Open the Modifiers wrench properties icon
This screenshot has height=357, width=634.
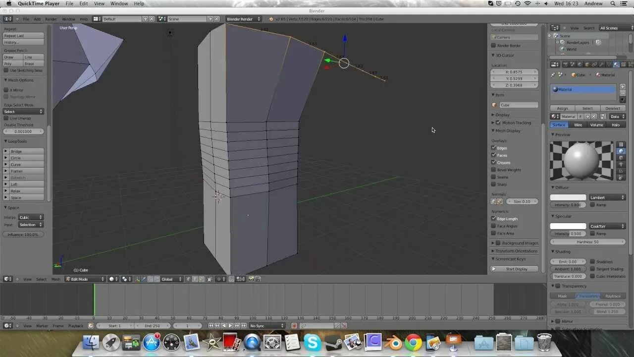pos(601,64)
